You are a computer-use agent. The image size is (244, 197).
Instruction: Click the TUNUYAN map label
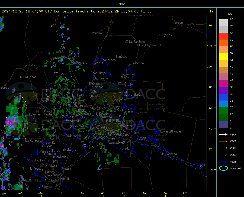click(63, 179)
